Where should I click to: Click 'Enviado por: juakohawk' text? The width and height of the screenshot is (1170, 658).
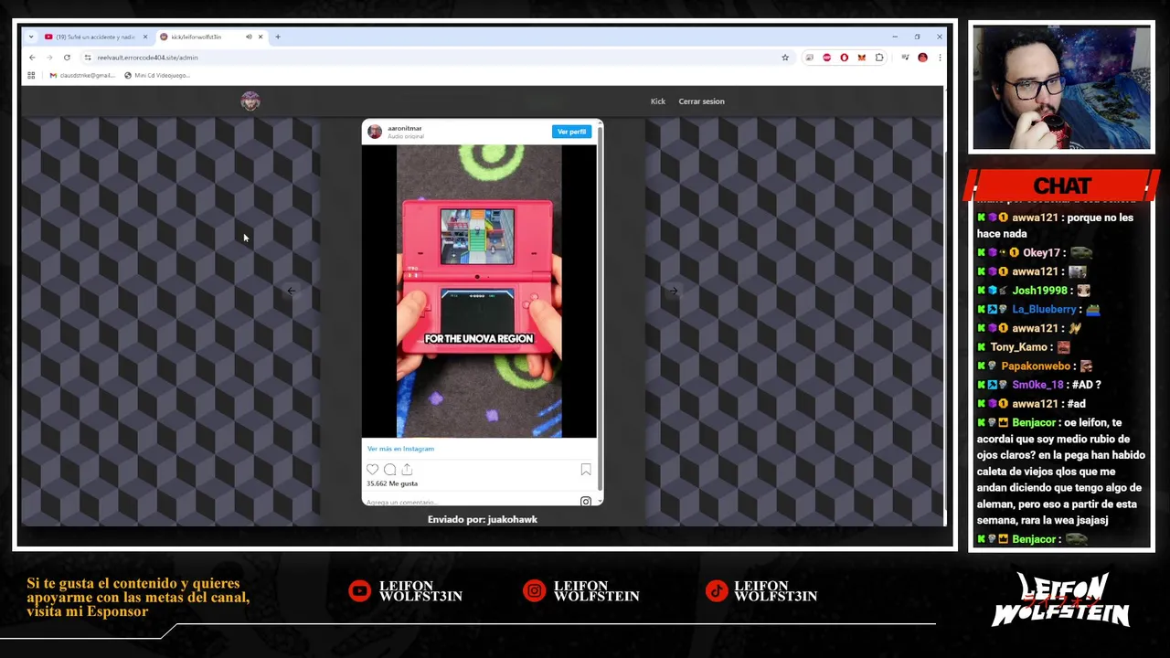tap(483, 519)
